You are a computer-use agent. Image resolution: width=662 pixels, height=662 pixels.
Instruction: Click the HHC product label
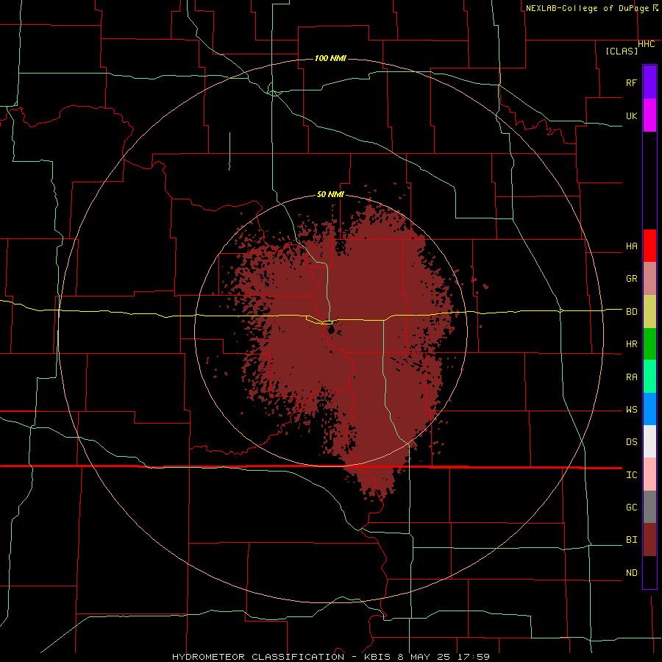click(x=646, y=44)
